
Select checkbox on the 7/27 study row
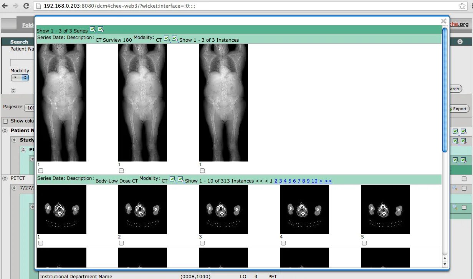(x=464, y=188)
